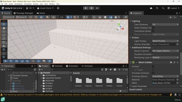The image size is (182, 102).
Task: Adjust project icon size slider
Action: pyautogui.click(x=120, y=91)
